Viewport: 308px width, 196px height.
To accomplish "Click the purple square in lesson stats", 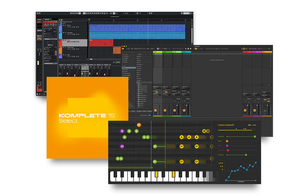I will (227, 146).
